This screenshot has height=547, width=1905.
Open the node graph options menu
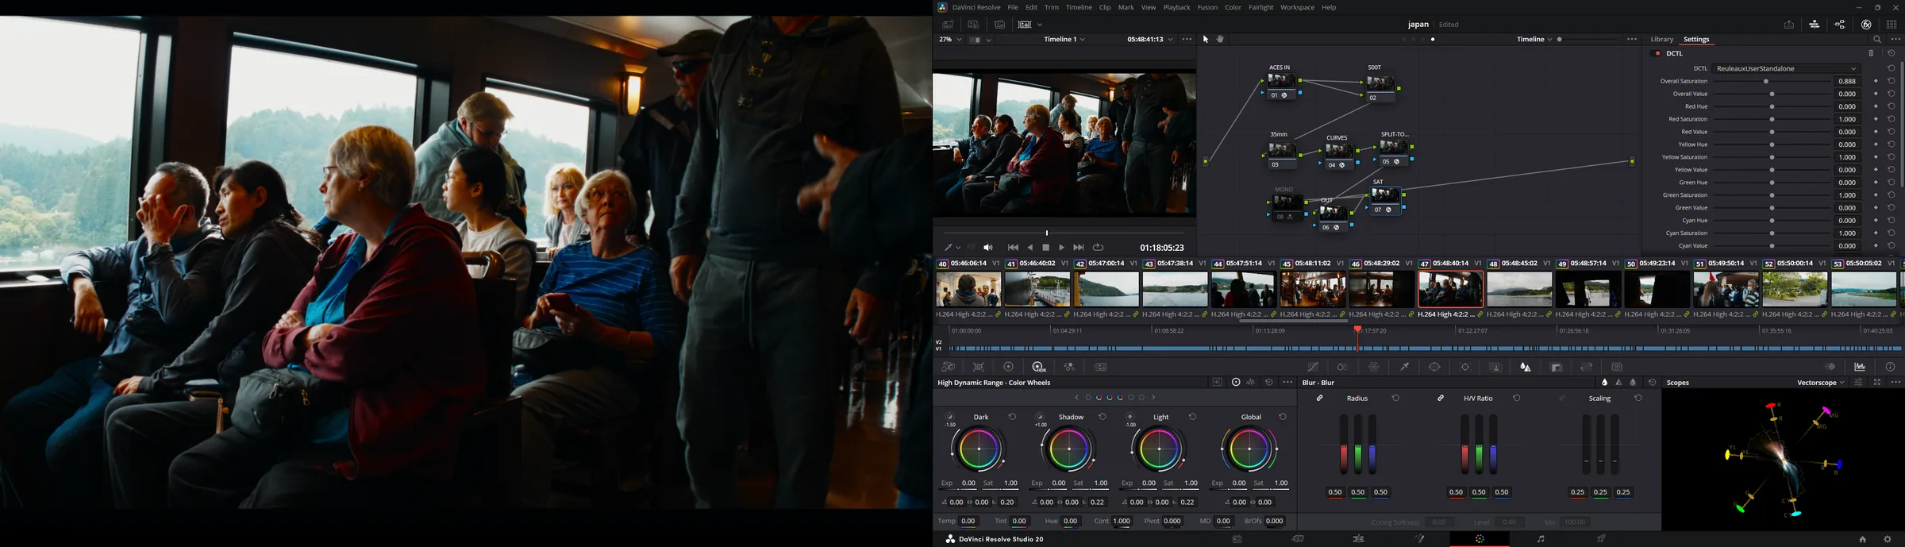click(1632, 39)
